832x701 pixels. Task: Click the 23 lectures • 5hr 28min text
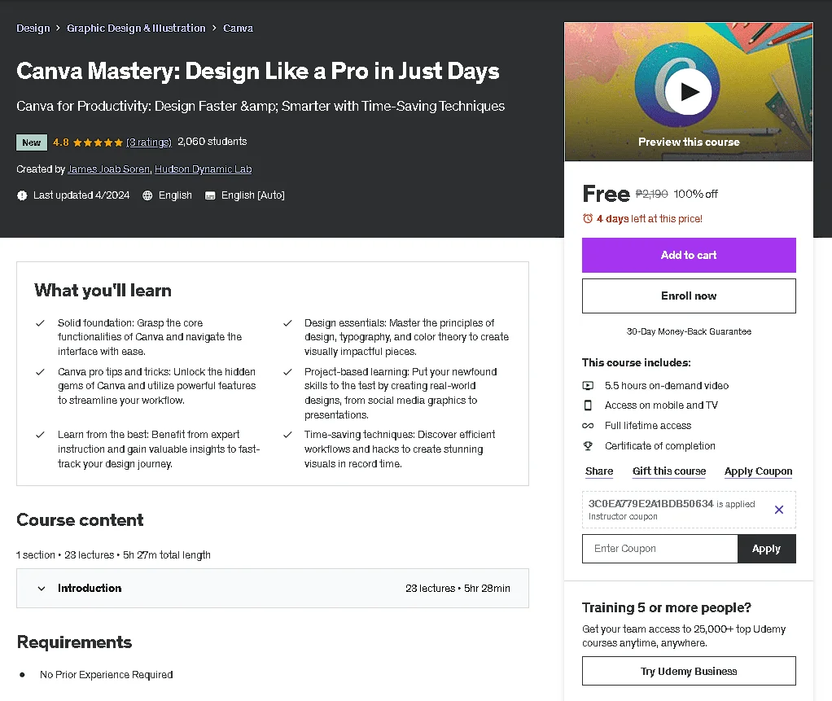click(458, 589)
